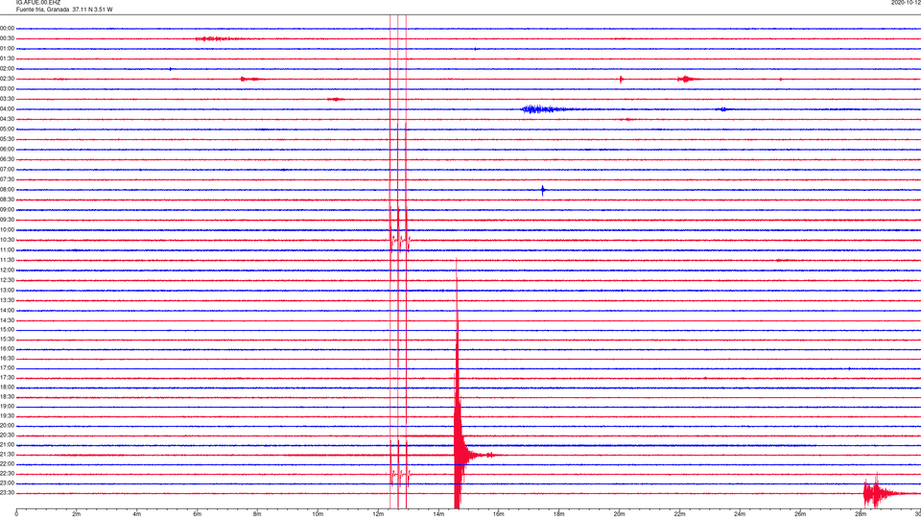
Task: Select the 02:30 trace time label
Action: point(7,79)
